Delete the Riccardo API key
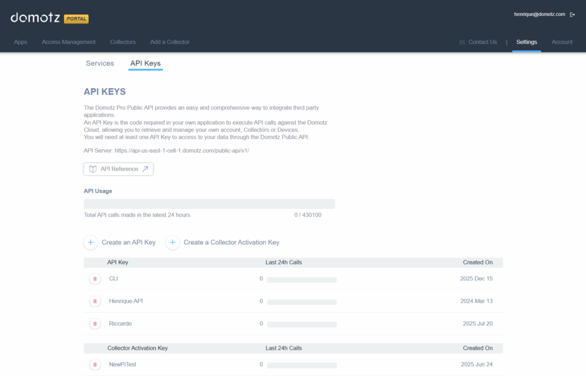The image size is (586, 376). click(95, 323)
